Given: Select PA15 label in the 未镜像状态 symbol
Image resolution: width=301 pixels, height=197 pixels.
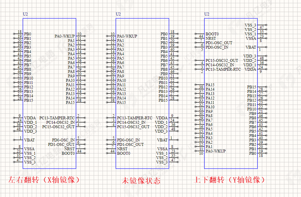Looking at the screenshot, I should [121, 103].
